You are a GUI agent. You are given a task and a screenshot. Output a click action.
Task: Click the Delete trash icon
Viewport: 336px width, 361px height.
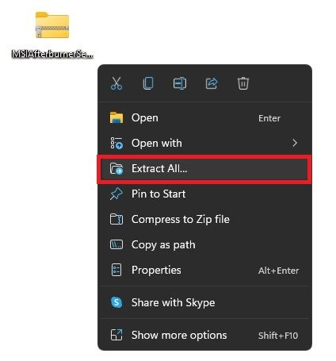[243, 83]
